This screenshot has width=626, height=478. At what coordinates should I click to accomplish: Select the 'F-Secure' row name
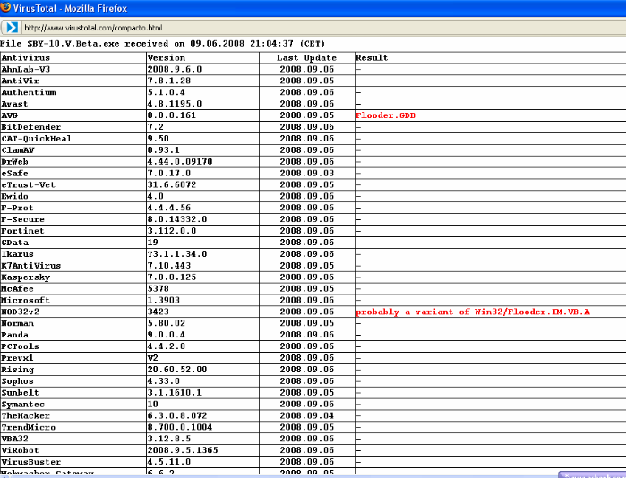[22, 219]
